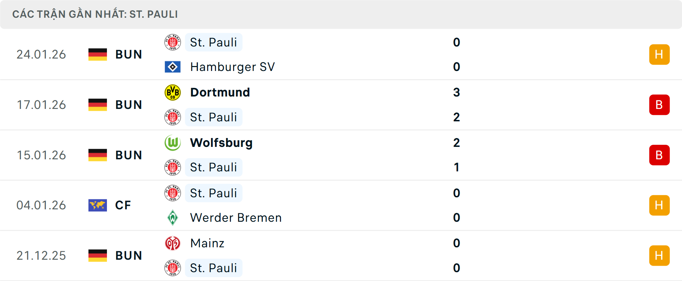The width and height of the screenshot is (682, 281).
Task: Select the red B badge for Dortmund match
Action: tap(660, 105)
